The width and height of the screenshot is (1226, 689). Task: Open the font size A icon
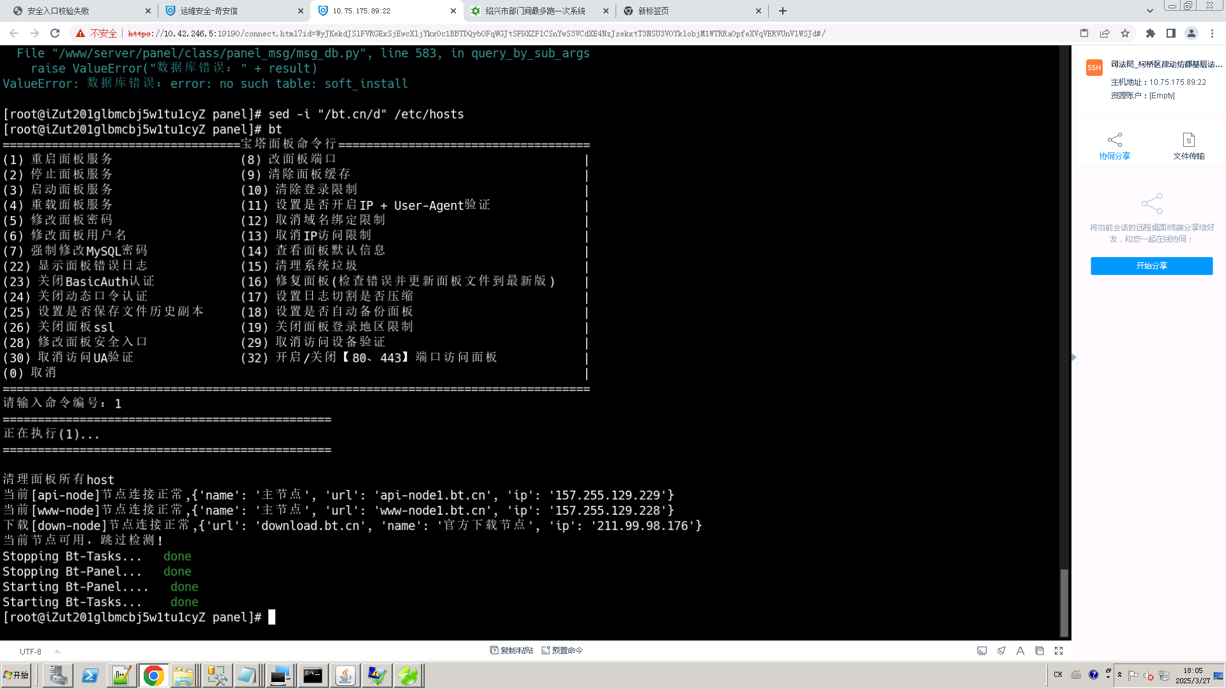click(x=1020, y=651)
